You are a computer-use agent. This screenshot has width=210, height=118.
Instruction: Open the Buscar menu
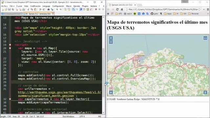(x=19, y=6)
